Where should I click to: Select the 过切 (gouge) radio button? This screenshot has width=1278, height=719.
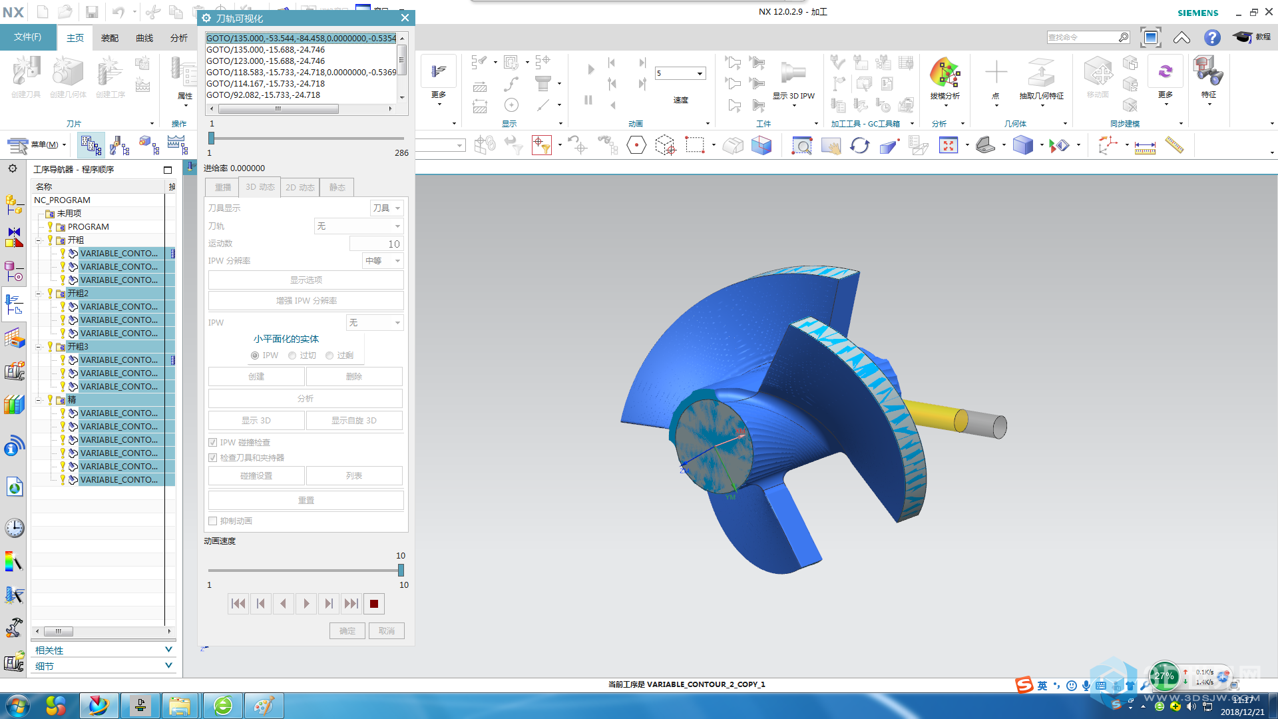coord(292,356)
